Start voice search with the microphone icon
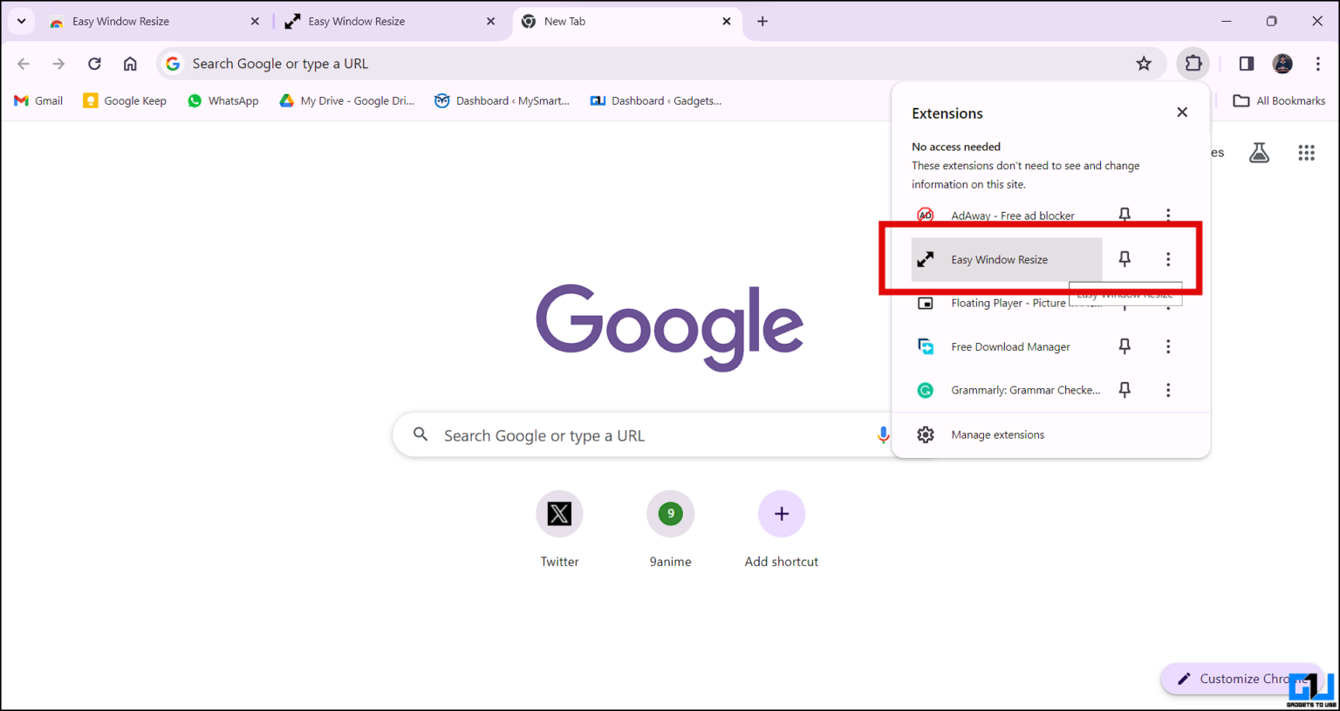The height and width of the screenshot is (711, 1340). point(883,434)
